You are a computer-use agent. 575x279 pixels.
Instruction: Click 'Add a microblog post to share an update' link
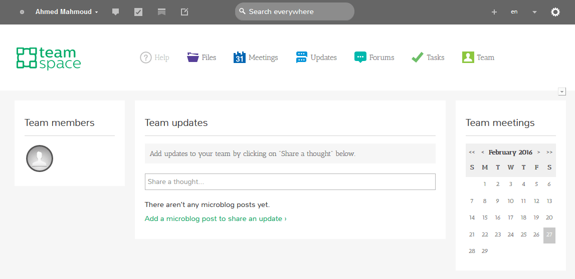click(216, 218)
